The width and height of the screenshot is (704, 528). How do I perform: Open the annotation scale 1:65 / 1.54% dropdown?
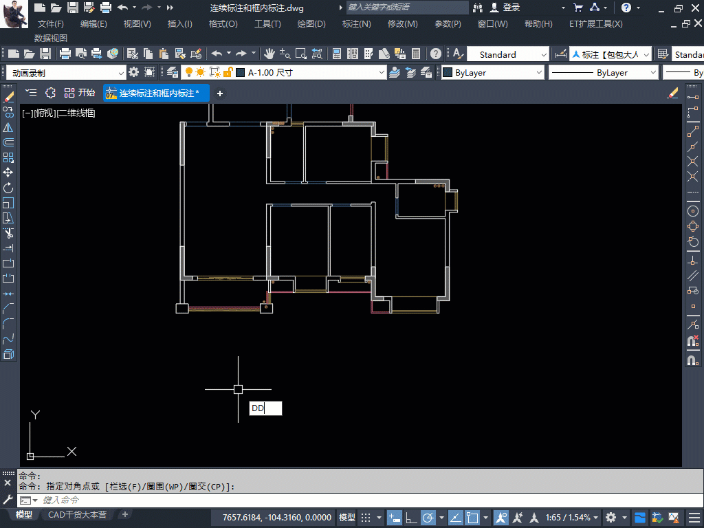572,517
